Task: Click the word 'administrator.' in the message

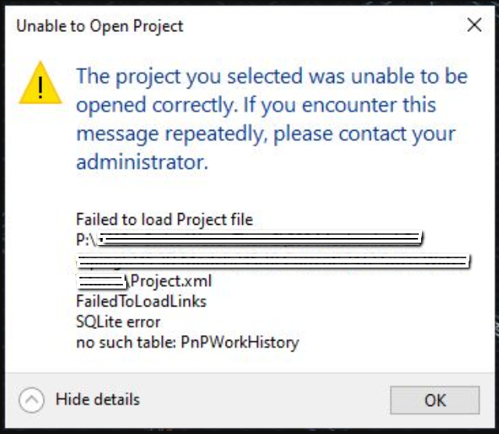Action: (x=142, y=163)
